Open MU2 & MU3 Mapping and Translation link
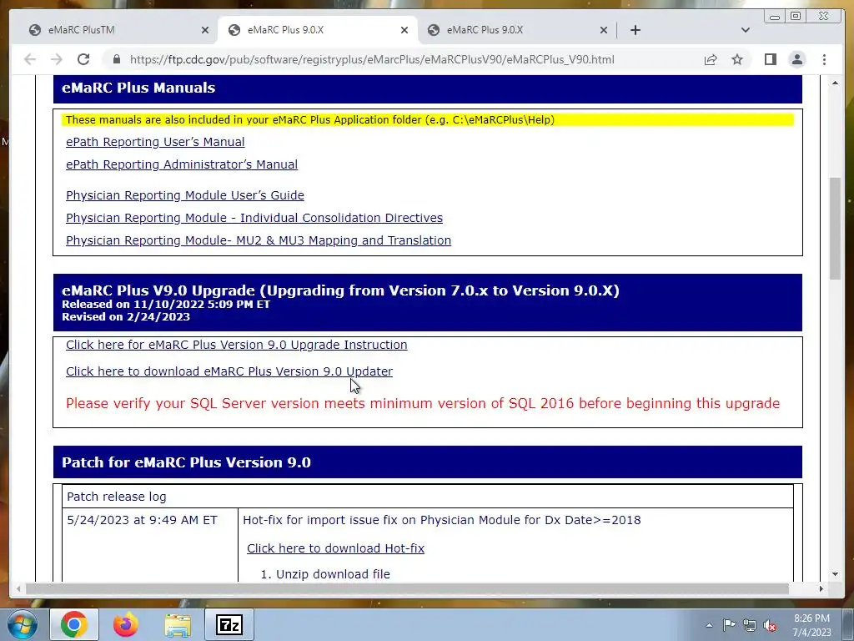The height and width of the screenshot is (641, 854). pos(259,240)
